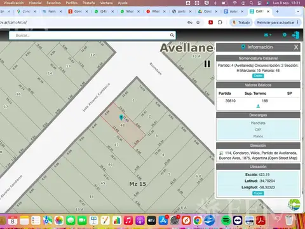305x229 pixels.
Task: Open Spotify from the Dock
Action: pos(226,221)
